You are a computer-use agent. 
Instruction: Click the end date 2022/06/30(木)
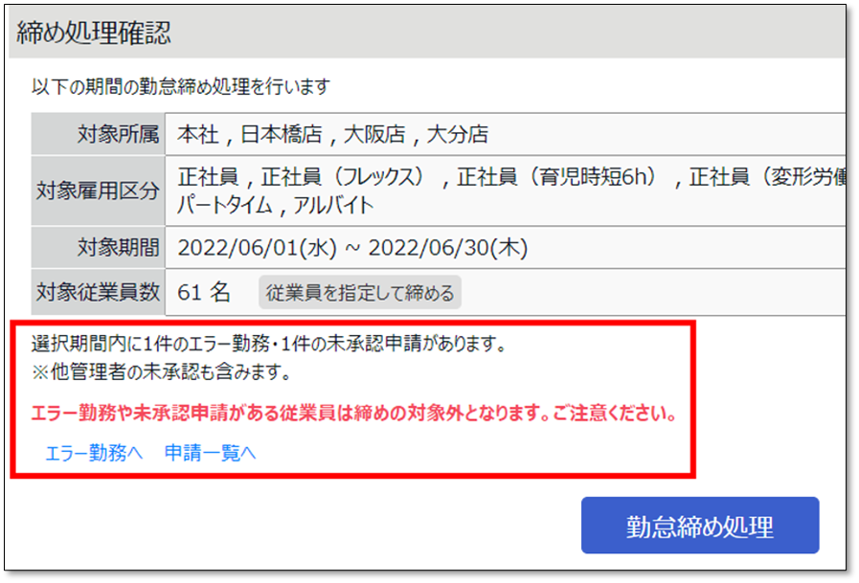tap(447, 247)
